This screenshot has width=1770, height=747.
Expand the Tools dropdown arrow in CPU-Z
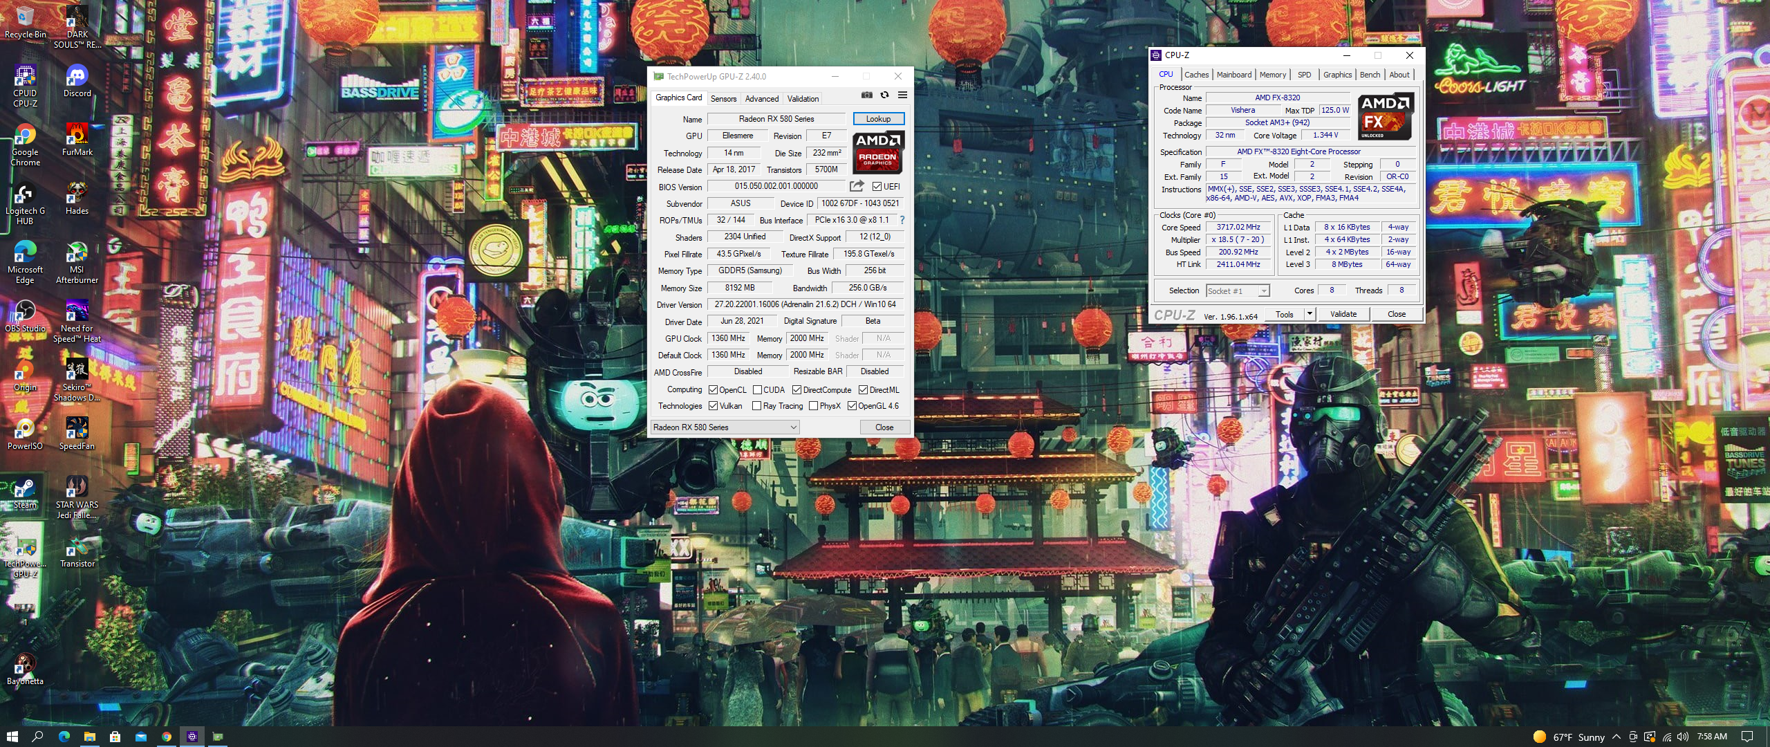click(1309, 314)
